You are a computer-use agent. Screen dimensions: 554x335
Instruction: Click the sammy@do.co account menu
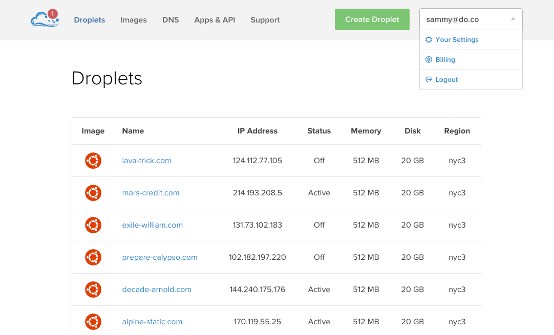point(471,19)
